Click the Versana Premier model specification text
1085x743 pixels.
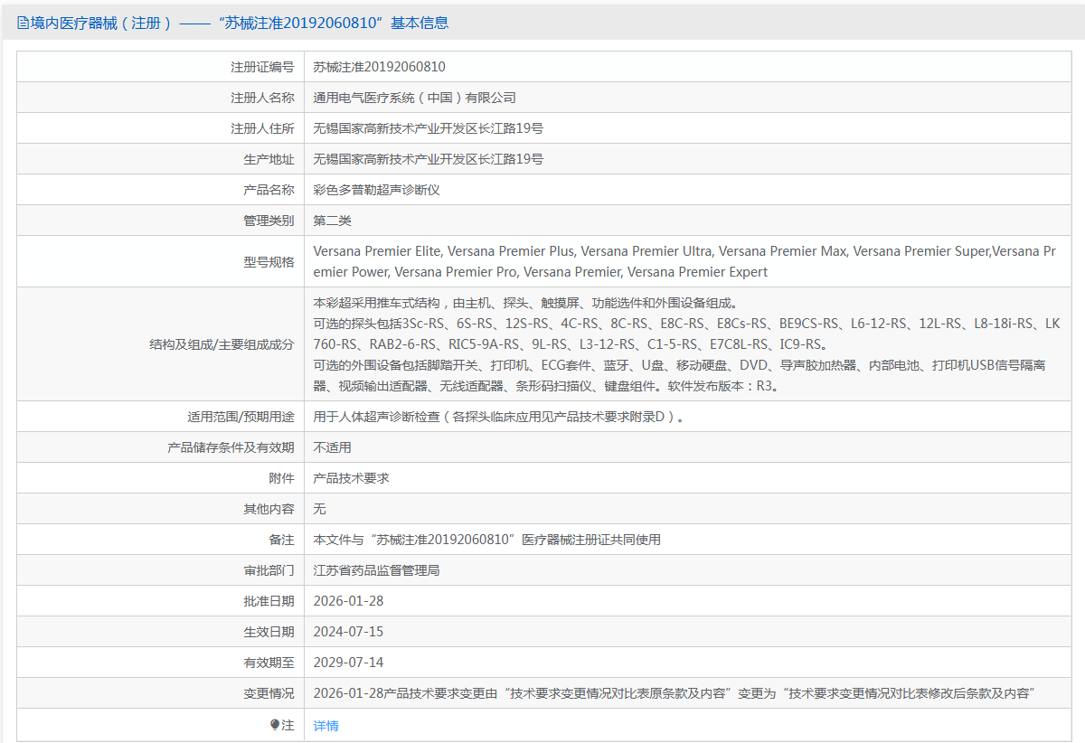click(684, 261)
